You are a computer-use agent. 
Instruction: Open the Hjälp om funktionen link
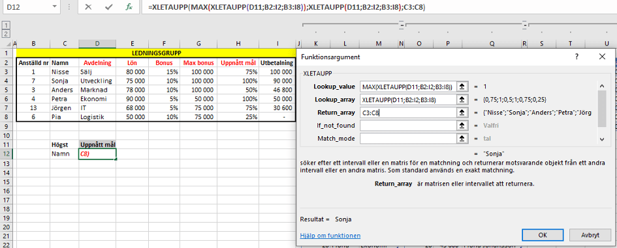pos(330,236)
